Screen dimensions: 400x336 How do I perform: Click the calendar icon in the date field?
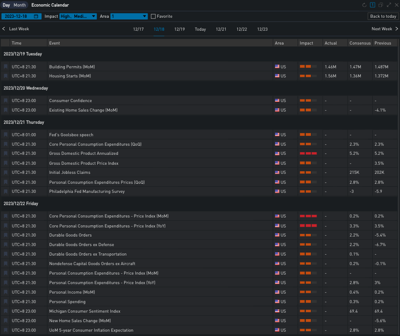coord(36,16)
